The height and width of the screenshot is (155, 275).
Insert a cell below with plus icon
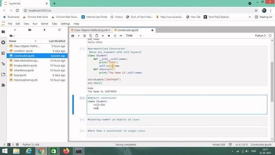pos(79,36)
